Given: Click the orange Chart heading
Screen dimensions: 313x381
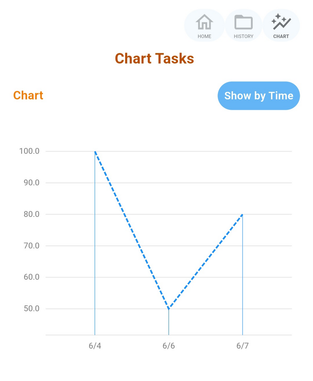Looking at the screenshot, I should click(28, 95).
